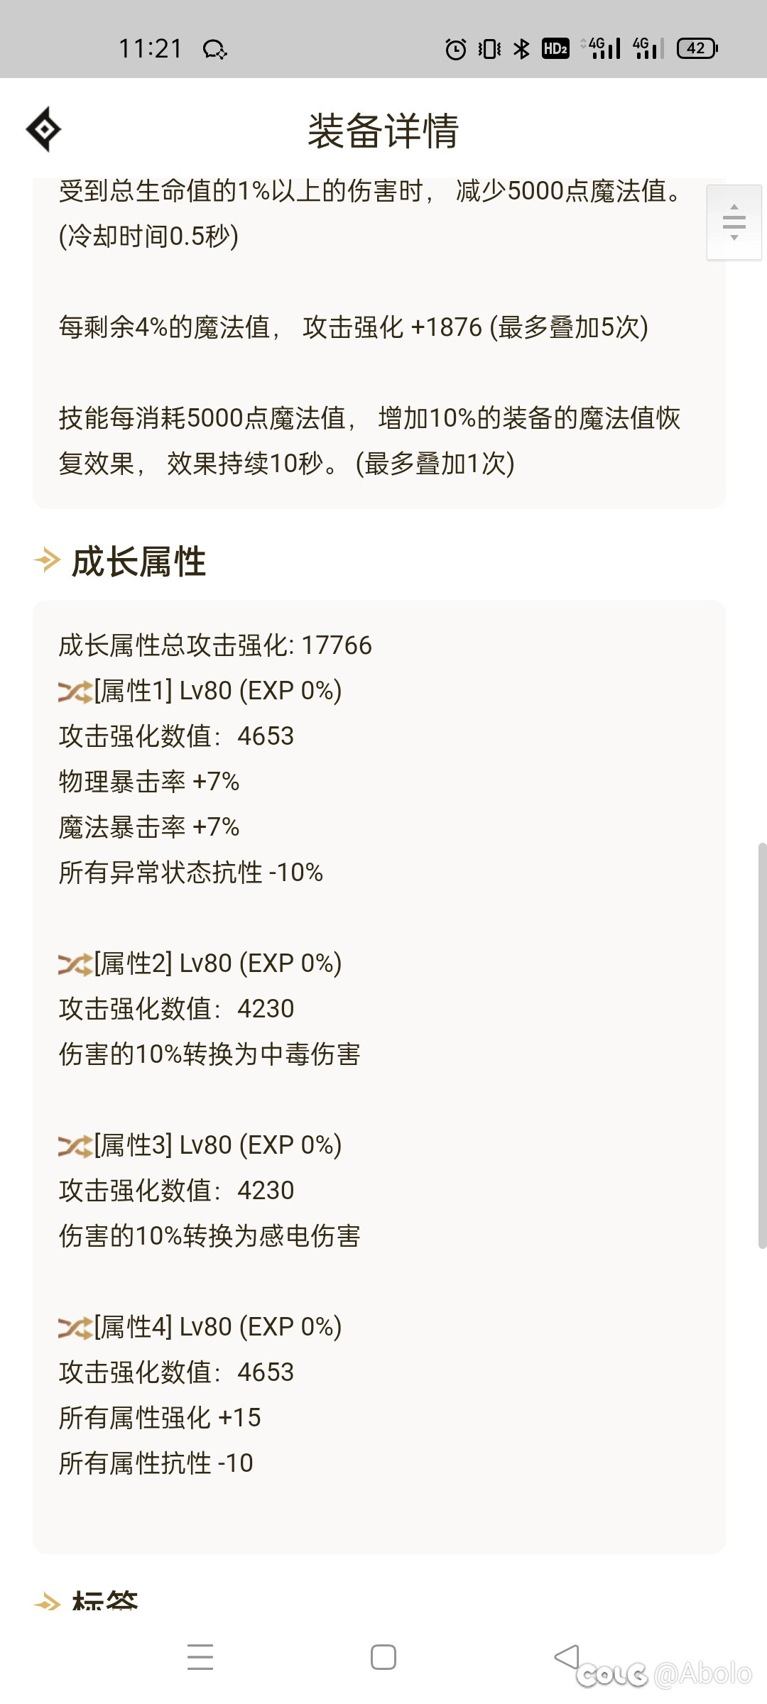This screenshot has height=1704, width=767.
Task: Tap the alarm clock status icon
Action: pyautogui.click(x=456, y=48)
